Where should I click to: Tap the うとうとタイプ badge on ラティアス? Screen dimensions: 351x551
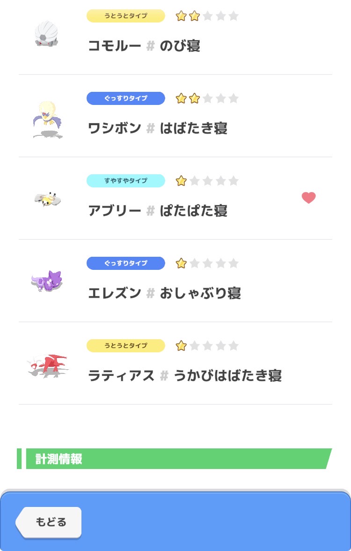coord(125,346)
